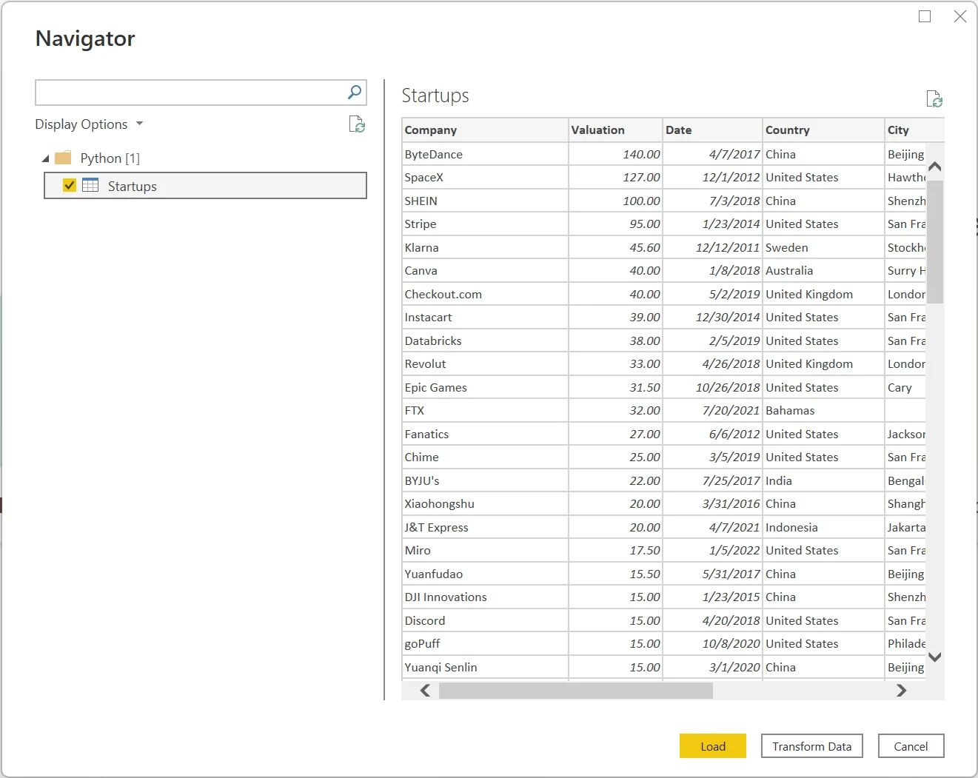Click the Databricks company cell
This screenshot has width=978, height=778.
485,341
